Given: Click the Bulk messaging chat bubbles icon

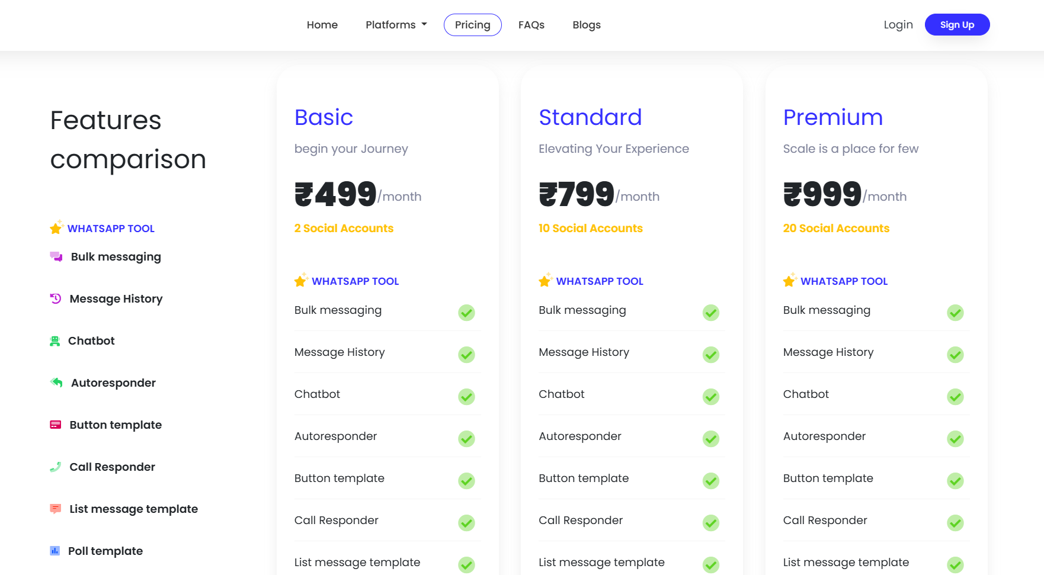Looking at the screenshot, I should click(x=56, y=257).
